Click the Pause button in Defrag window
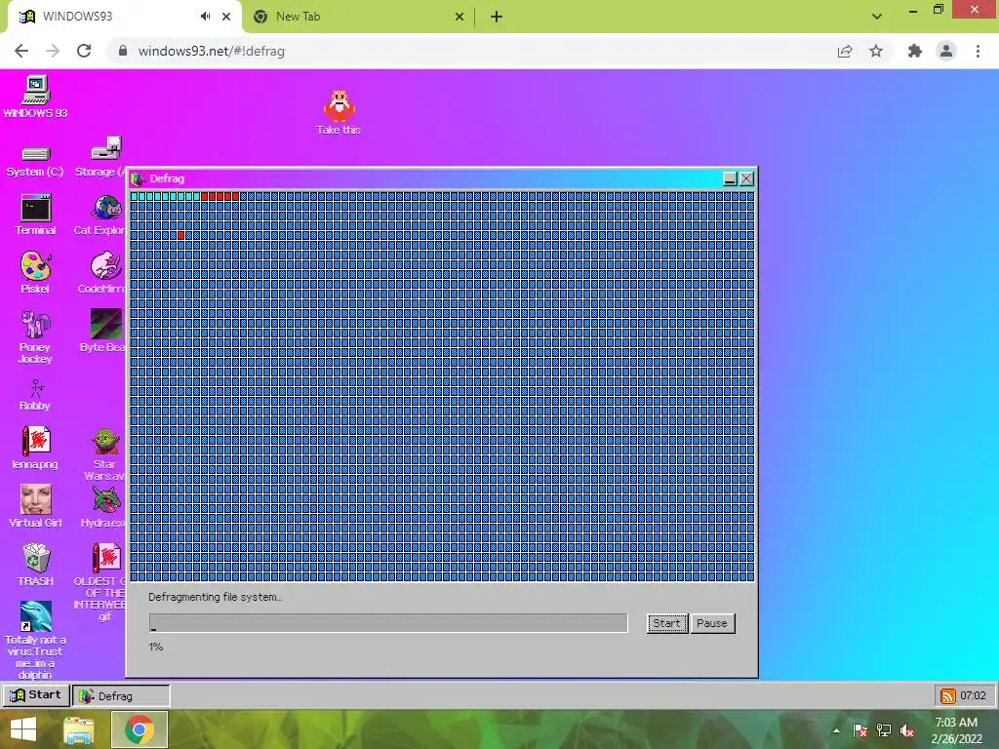Image resolution: width=999 pixels, height=749 pixels. click(711, 623)
